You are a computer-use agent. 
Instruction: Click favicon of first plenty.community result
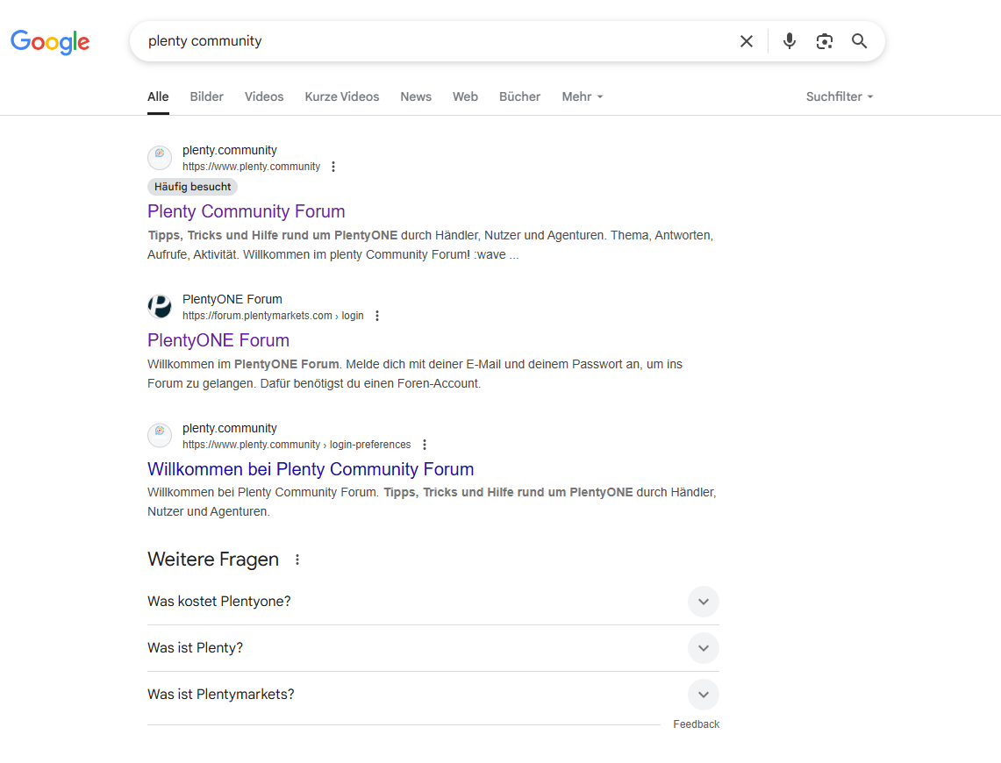pyautogui.click(x=160, y=158)
